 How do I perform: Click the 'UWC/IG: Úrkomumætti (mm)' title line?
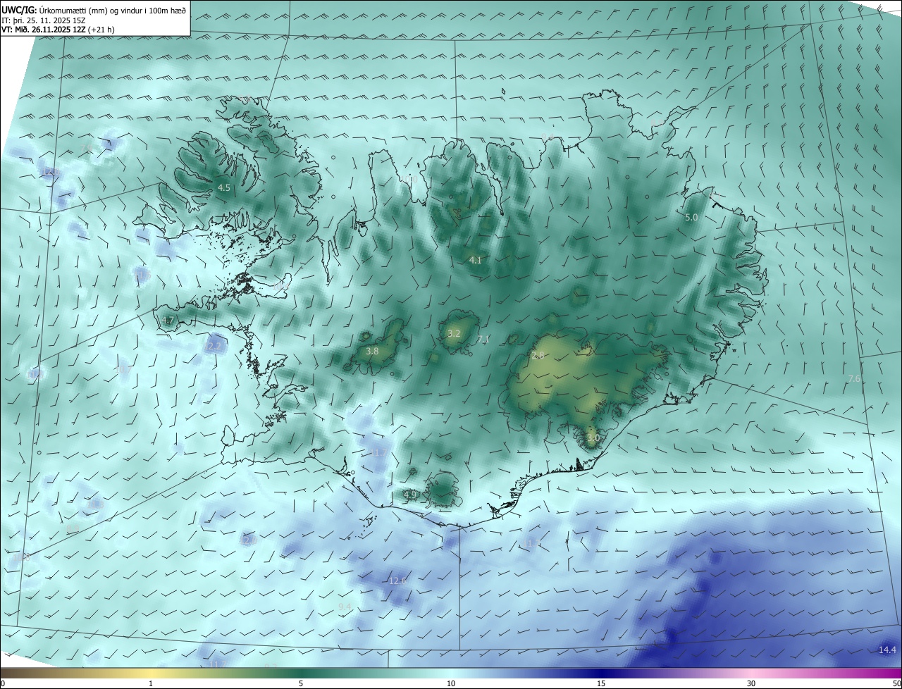point(94,10)
